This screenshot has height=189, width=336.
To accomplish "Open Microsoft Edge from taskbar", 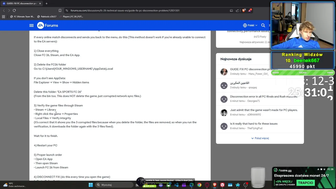I will (192, 185).
